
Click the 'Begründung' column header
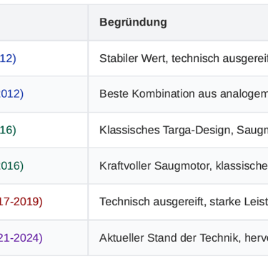tap(133, 22)
